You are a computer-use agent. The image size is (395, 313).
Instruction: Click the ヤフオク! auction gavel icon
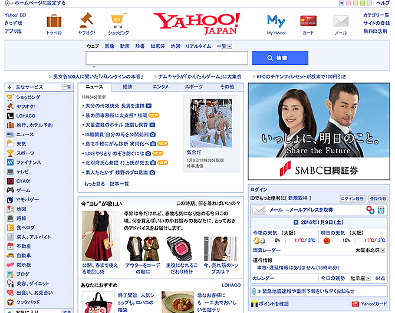point(87,21)
